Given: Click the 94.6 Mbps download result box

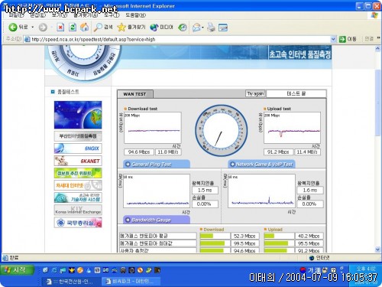Looking at the screenshot, I should pos(139,152).
